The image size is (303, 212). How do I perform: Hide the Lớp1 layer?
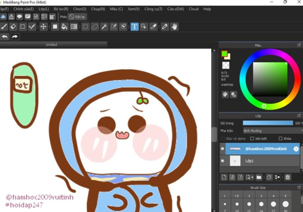tap(223, 161)
